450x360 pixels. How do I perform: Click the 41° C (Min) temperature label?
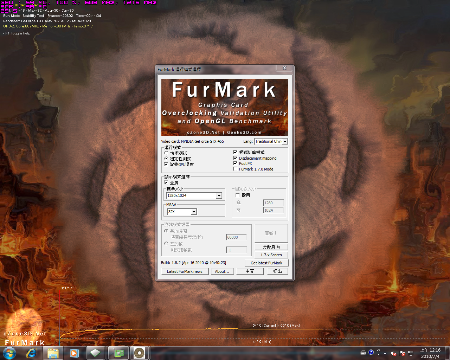coord(262,342)
